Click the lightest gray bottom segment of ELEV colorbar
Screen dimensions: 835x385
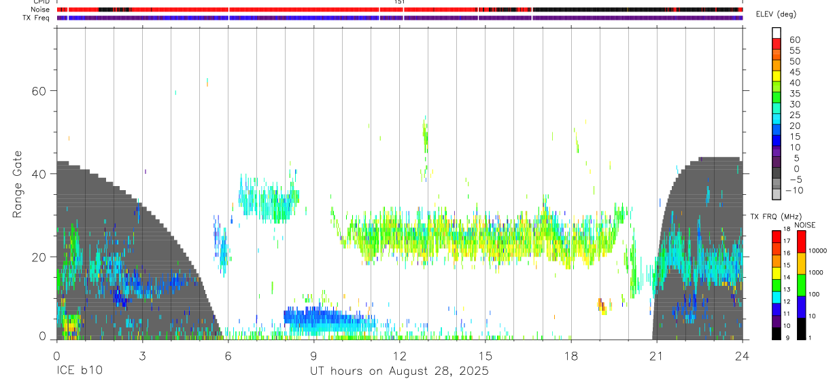coord(777,194)
